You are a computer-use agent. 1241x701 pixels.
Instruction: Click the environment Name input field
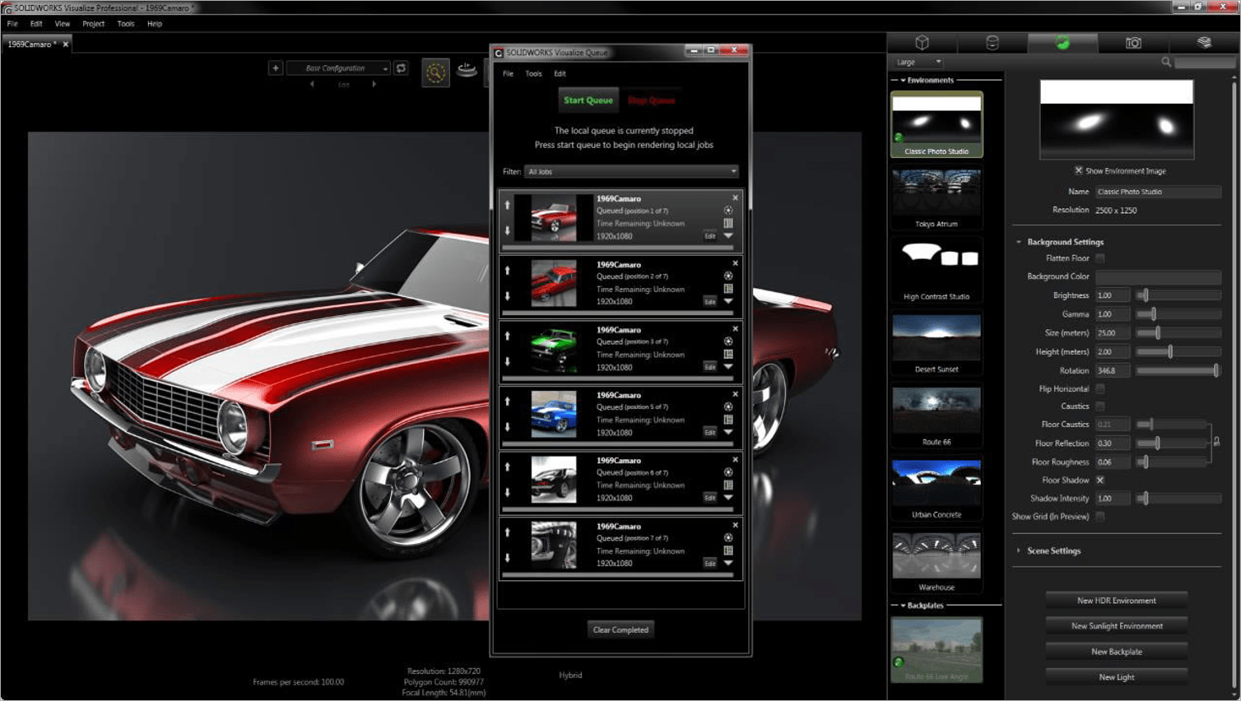point(1158,192)
